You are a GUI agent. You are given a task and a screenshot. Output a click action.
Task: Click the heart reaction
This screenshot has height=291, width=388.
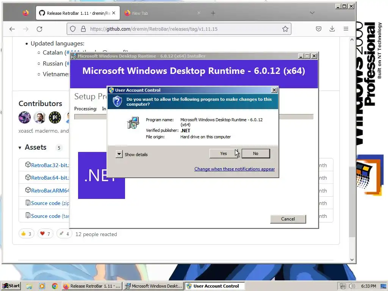[45, 233]
